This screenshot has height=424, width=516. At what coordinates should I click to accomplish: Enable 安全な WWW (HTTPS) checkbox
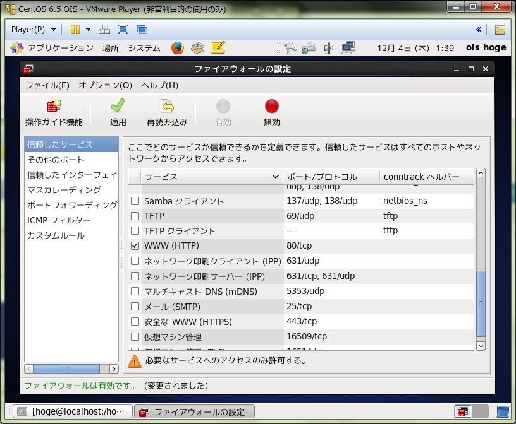coord(135,321)
